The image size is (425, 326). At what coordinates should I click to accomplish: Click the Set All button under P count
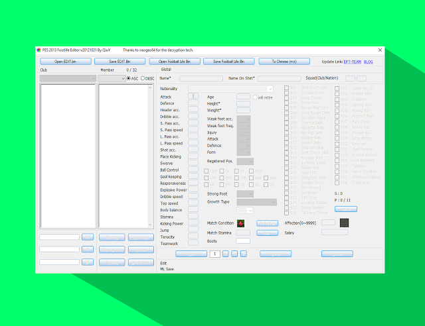(x=346, y=209)
